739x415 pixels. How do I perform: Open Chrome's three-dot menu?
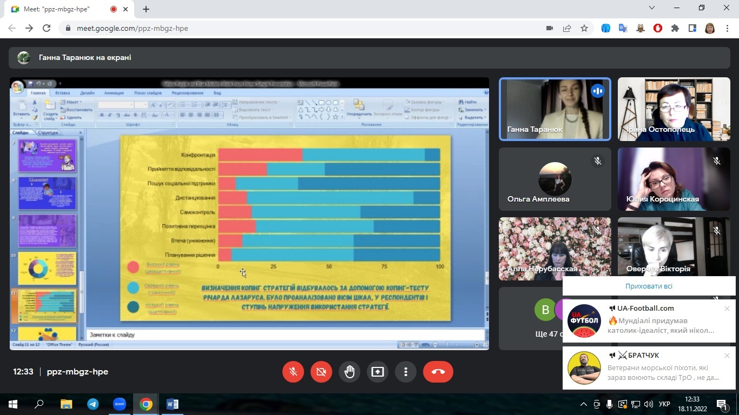pos(727,28)
